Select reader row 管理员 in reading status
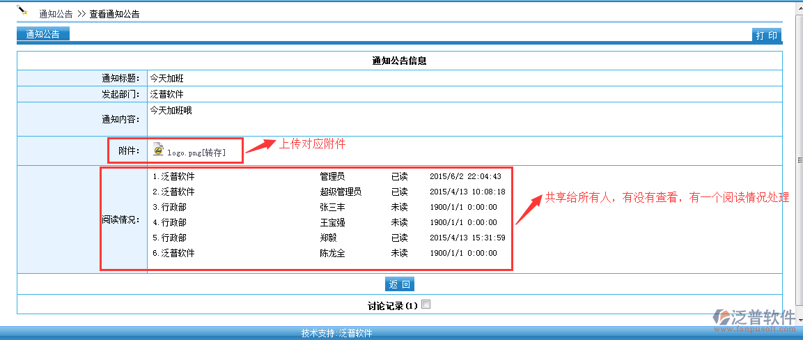Image resolution: width=803 pixels, height=340 pixels. coord(332,176)
